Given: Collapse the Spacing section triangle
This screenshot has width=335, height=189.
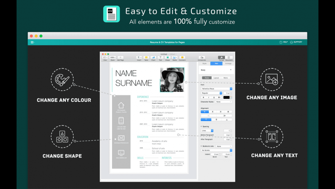Looking at the screenshot, I should (201, 127).
